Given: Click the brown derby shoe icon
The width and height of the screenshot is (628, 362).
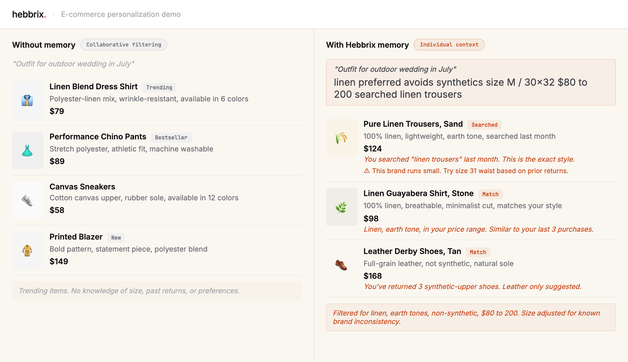Looking at the screenshot, I should (341, 265).
